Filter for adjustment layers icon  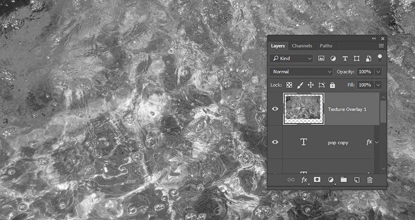tap(333, 58)
